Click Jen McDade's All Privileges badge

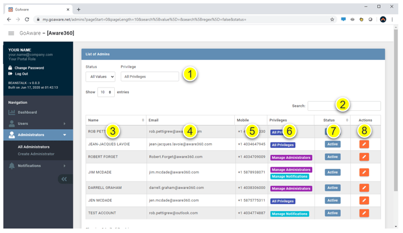(x=283, y=201)
